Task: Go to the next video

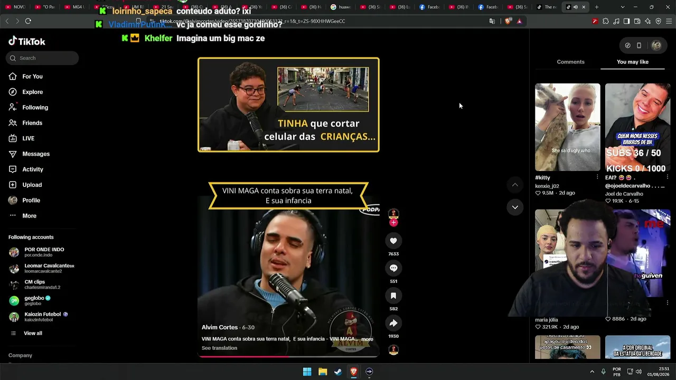Action: 515,207
